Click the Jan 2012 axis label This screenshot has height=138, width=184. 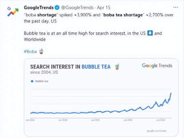tap(95, 120)
